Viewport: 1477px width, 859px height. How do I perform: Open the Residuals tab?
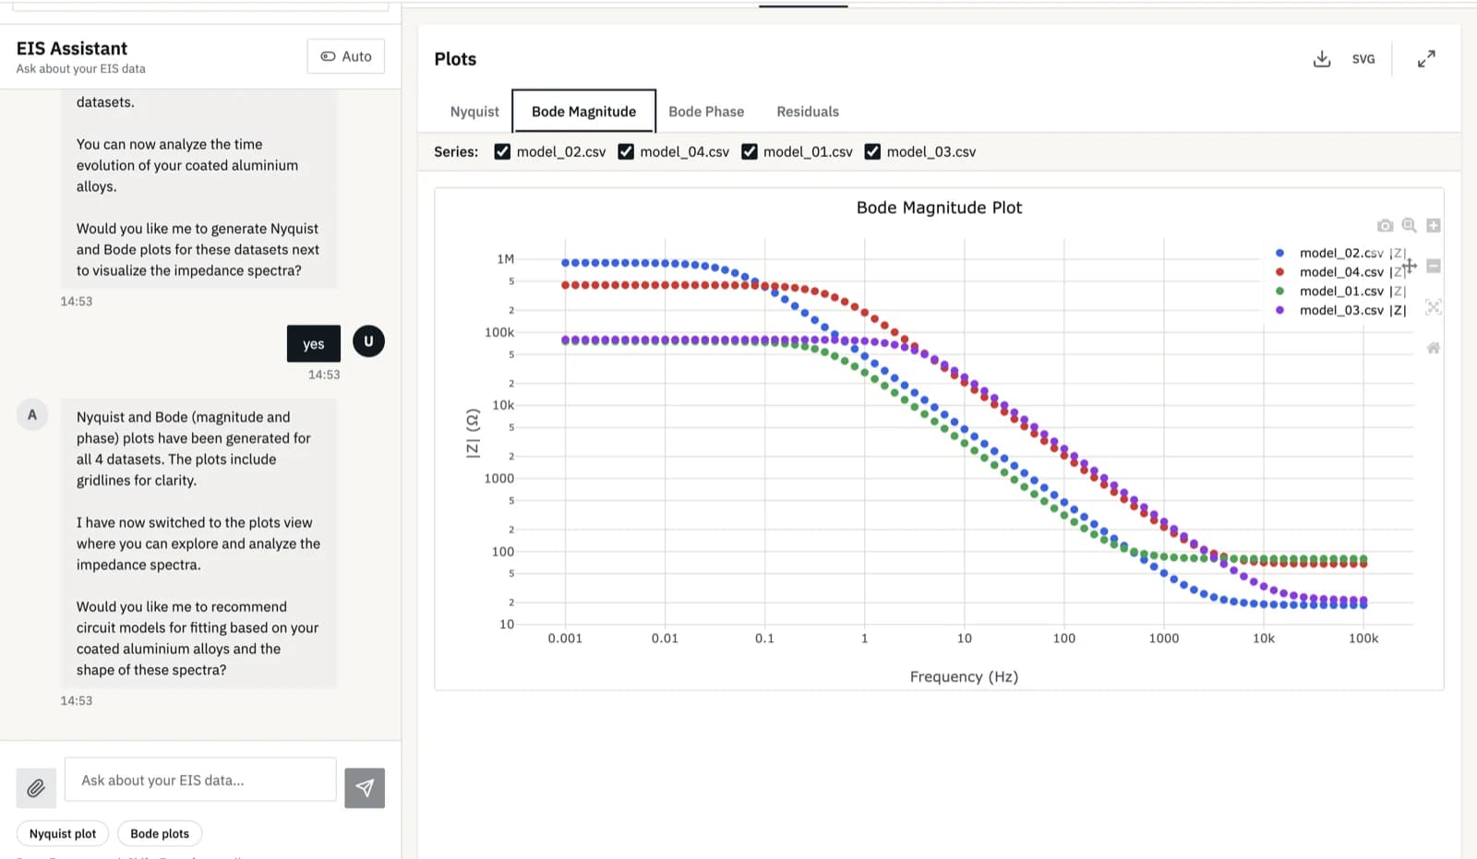pos(808,112)
